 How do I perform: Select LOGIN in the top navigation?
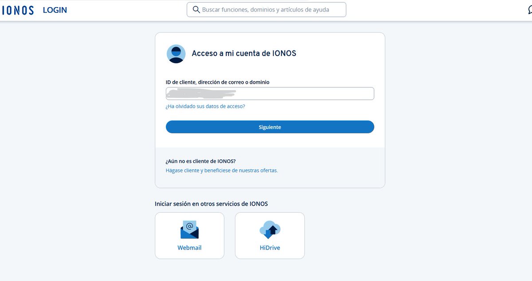(x=55, y=9)
